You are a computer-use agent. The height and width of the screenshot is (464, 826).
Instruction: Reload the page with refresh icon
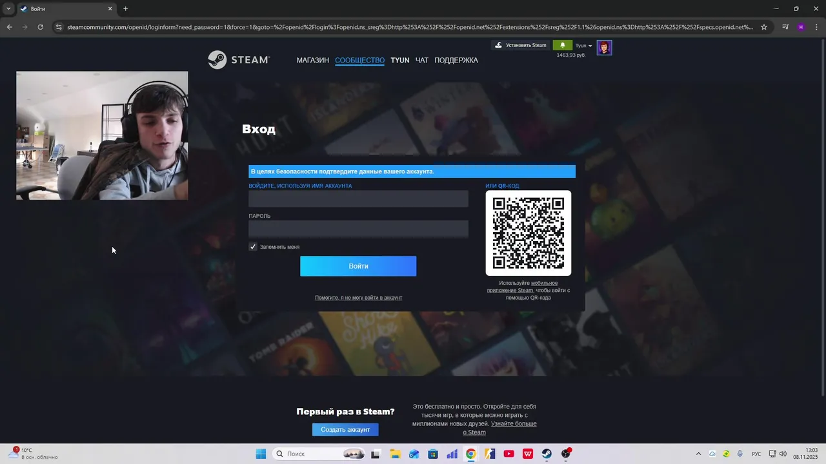tap(40, 27)
